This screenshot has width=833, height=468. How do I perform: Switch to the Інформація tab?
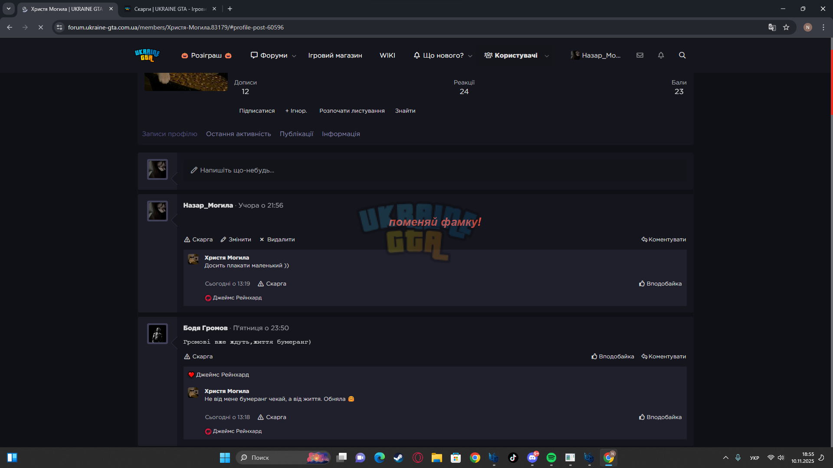(x=341, y=134)
